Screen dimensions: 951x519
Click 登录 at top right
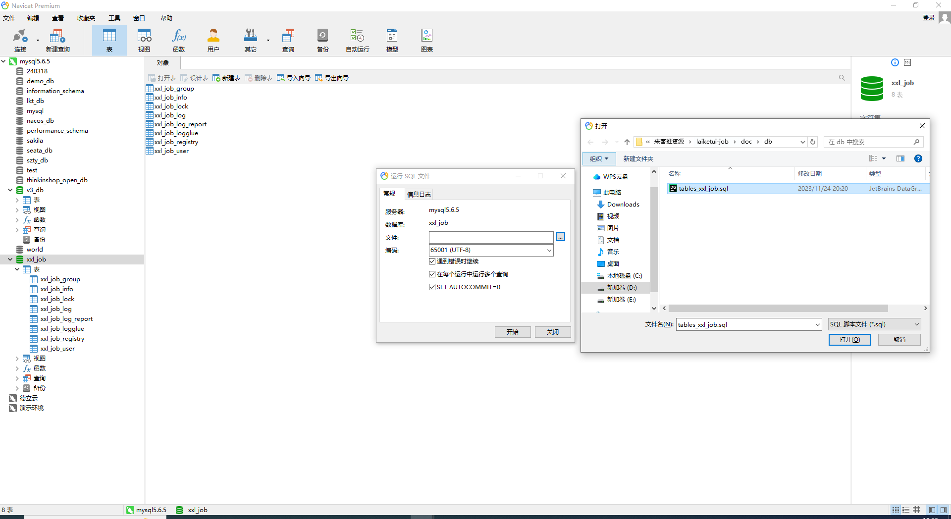pos(928,18)
